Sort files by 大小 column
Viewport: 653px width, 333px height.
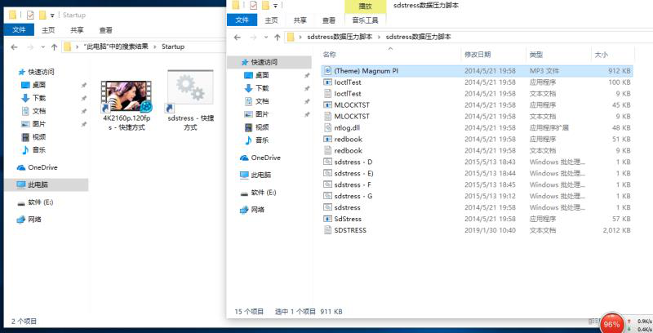601,55
